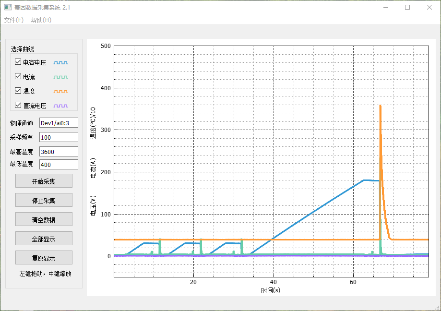This screenshot has height=311, width=441.
Task: Click the window resize grip at bottom-right corner
Action: (438, 308)
